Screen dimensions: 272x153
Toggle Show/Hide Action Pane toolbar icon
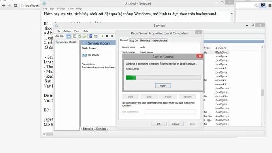pos(96,36)
